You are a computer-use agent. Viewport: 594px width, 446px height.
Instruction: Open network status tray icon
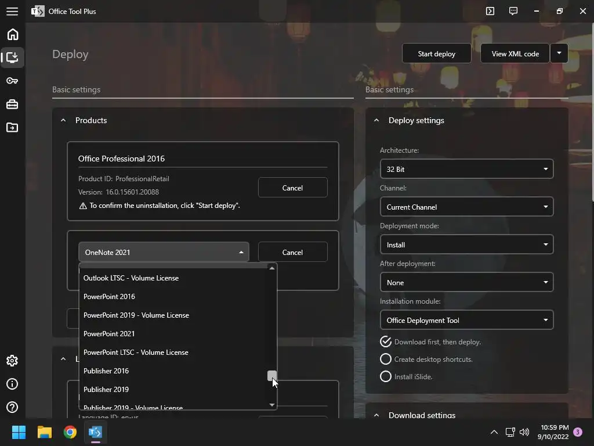[x=510, y=432]
